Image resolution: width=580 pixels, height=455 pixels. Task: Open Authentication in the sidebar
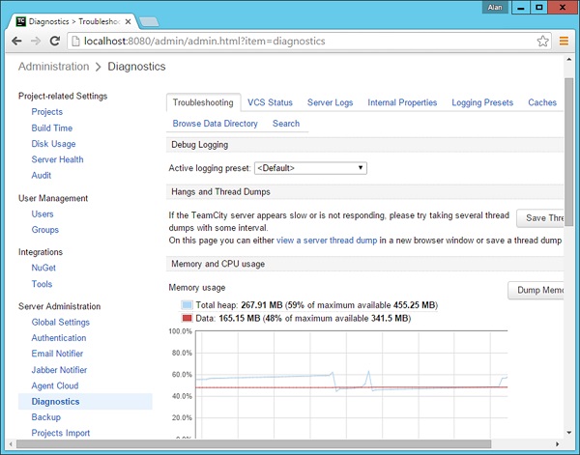(58, 338)
